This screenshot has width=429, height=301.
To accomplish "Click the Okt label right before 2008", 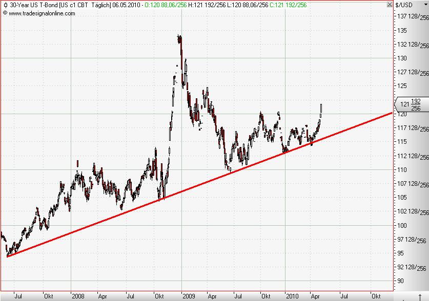I will [48, 296].
